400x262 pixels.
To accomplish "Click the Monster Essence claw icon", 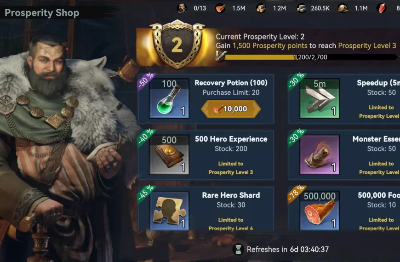I will click(320, 154).
